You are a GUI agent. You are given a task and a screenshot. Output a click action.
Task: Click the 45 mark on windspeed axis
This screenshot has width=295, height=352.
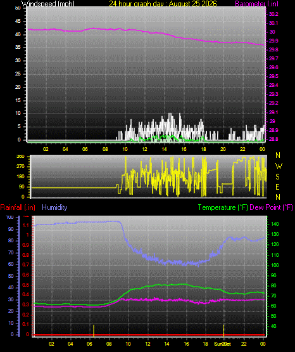pyautogui.click(x=18, y=21)
